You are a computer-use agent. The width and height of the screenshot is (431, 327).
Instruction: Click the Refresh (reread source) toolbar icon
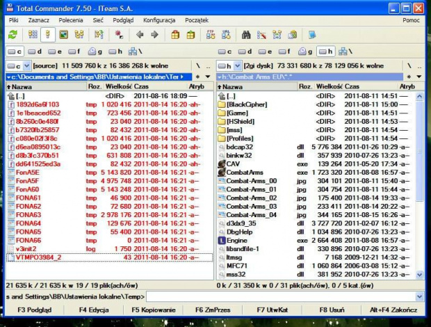pos(13,35)
